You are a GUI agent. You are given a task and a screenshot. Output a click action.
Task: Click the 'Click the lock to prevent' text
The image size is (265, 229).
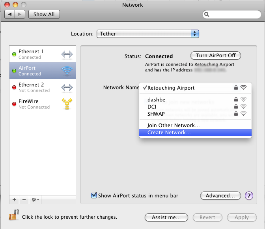pyautogui.click(x=69, y=217)
